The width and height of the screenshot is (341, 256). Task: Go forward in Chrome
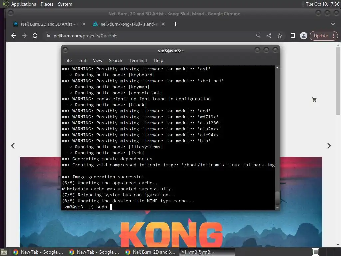tap(24, 36)
